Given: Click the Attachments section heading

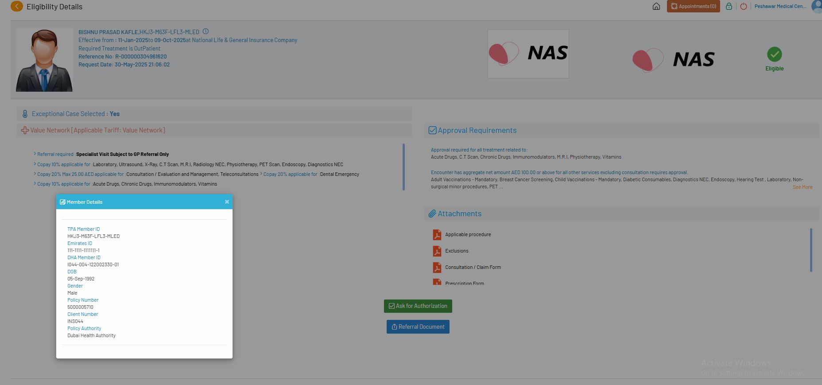Looking at the screenshot, I should [x=459, y=214].
